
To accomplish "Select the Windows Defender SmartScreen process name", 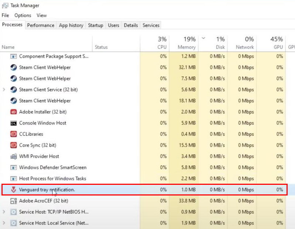I will click(x=53, y=167).
